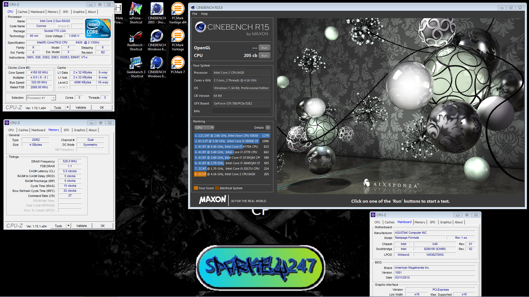The height and width of the screenshot is (297, 529).
Task: Click the Intel Core 2 Duo logo in CPU-Z
Action: pyautogui.click(x=98, y=28)
